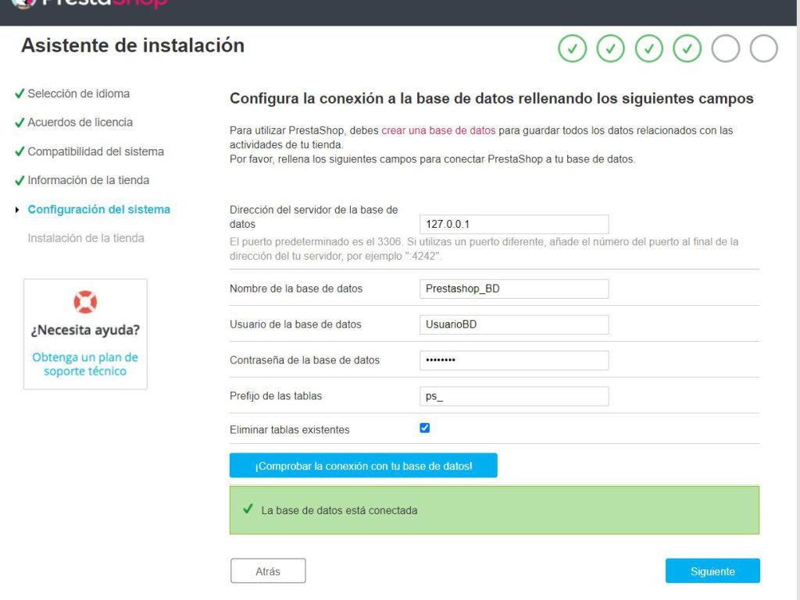Open Acuerdos de licencia step

[x=80, y=122]
